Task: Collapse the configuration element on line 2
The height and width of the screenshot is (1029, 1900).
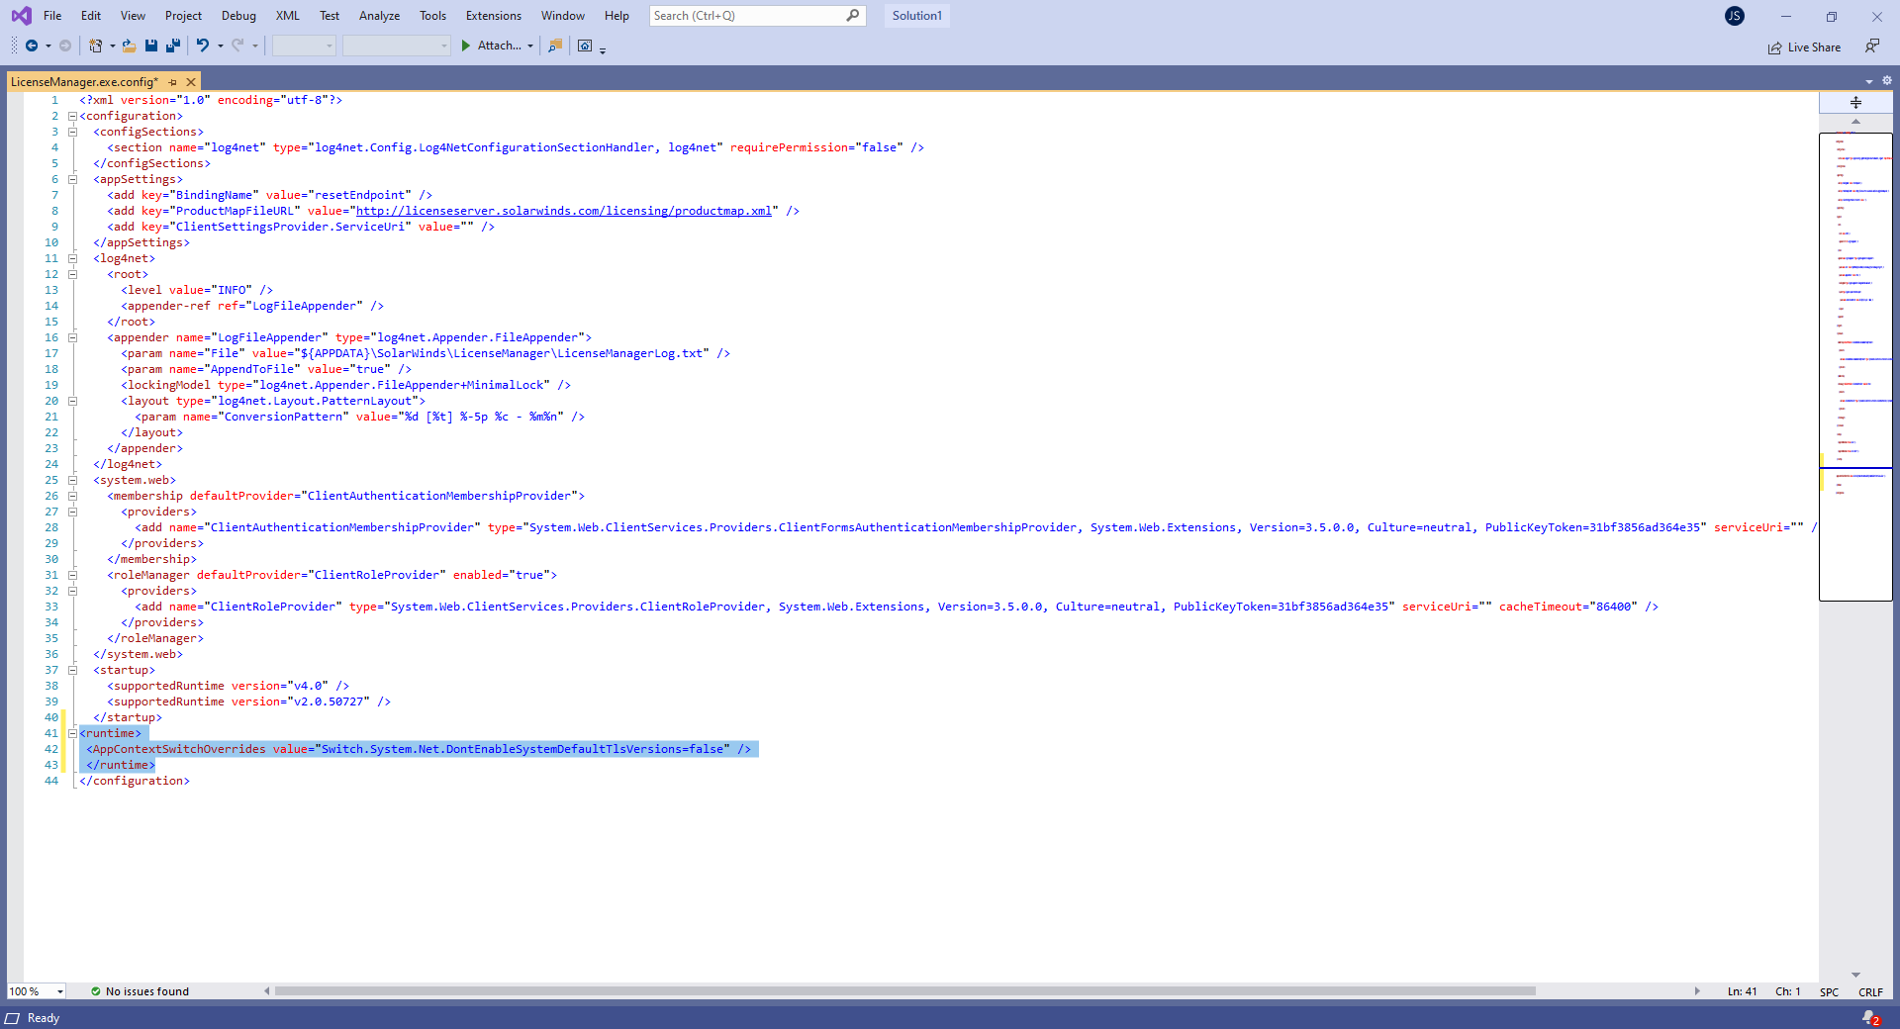Action: pos(73,116)
